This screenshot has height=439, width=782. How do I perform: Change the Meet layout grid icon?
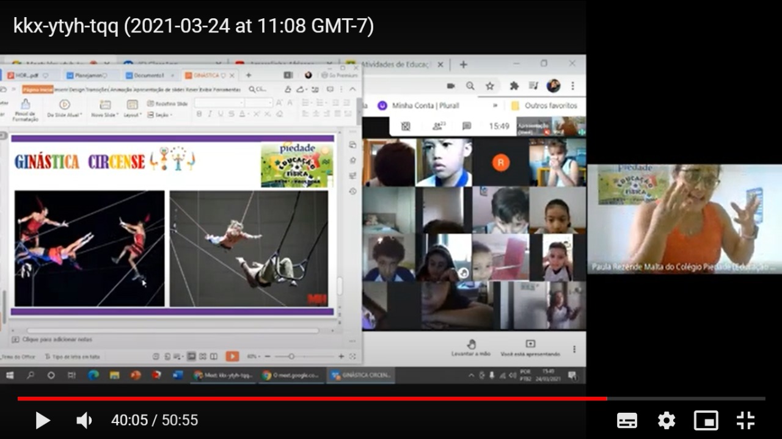406,126
